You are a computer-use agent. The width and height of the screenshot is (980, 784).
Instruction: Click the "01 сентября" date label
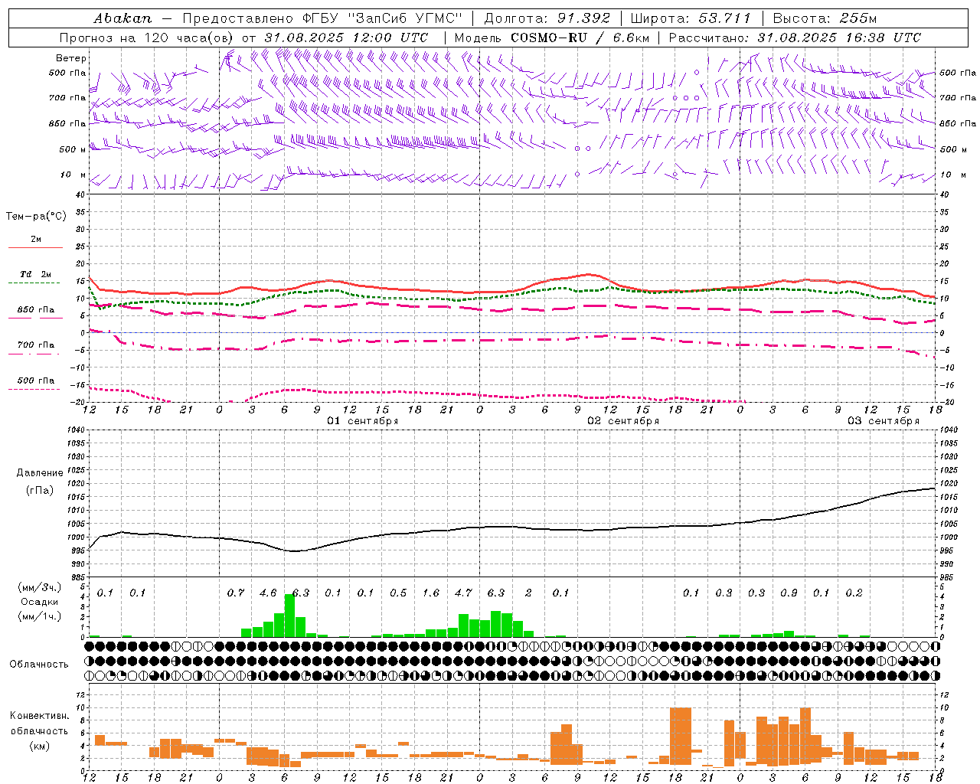click(x=363, y=421)
